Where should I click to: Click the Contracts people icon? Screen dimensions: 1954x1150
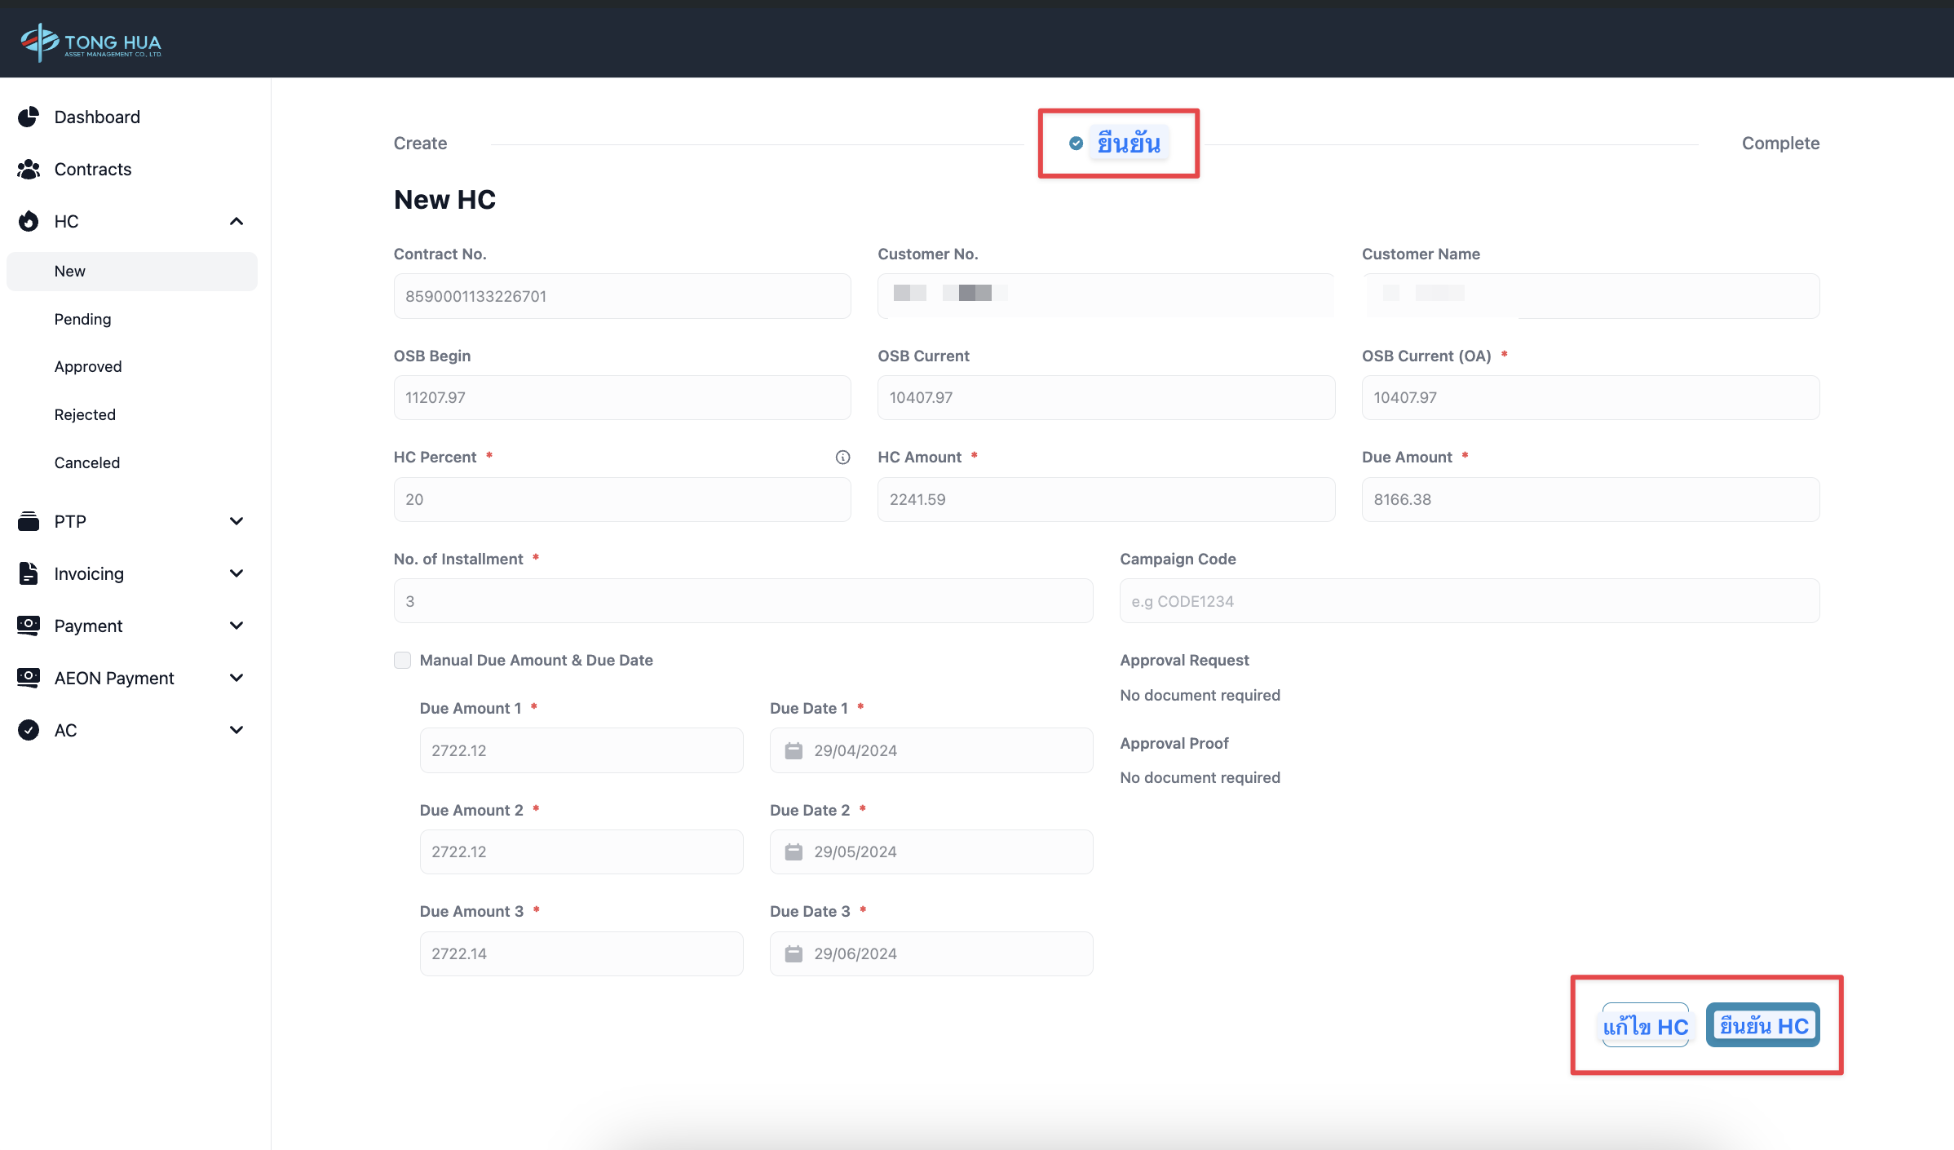pyautogui.click(x=29, y=169)
